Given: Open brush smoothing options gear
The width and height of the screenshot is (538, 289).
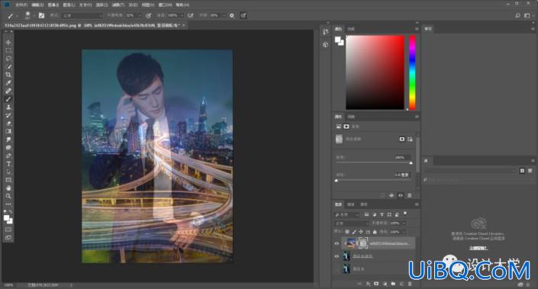Looking at the screenshot, I should tap(232, 15).
